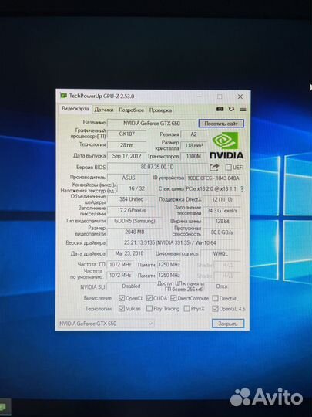This screenshot has width=312, height=417.
Task: Click the PCIe x16 2.0 @ x16 1.1 field
Action: tap(211, 188)
